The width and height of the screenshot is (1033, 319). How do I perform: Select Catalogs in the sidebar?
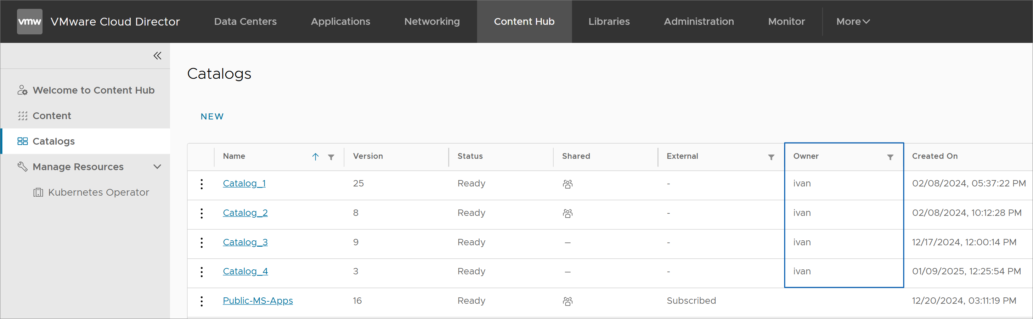pos(54,141)
